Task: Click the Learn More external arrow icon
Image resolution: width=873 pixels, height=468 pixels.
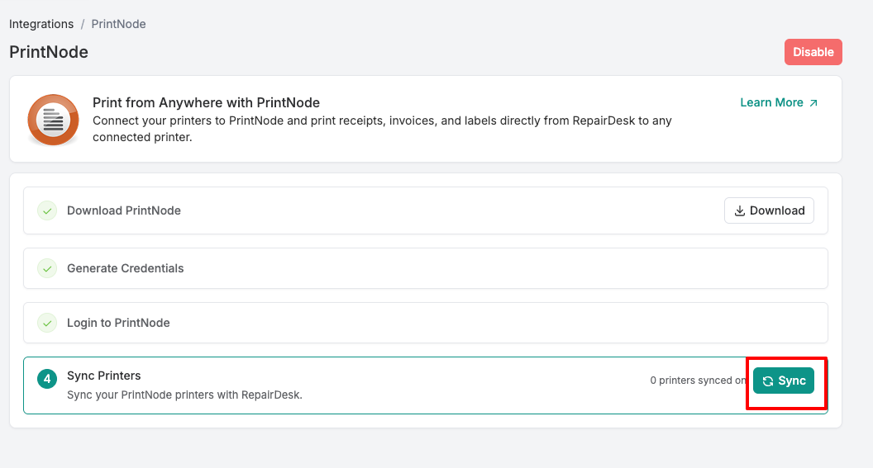Action: (x=813, y=103)
